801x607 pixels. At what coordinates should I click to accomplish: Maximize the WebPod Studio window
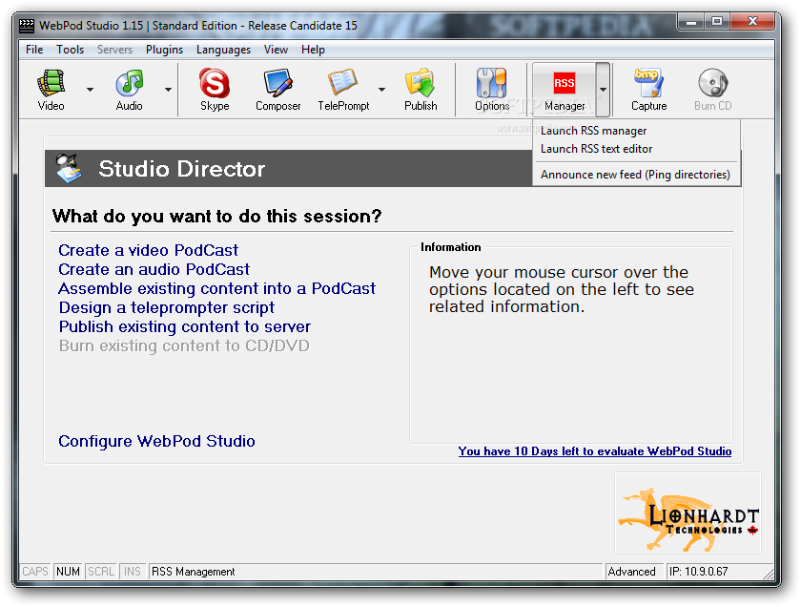tap(717, 22)
